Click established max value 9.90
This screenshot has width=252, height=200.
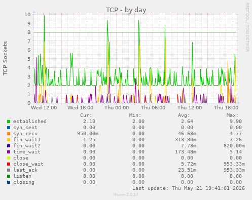coord(236,122)
